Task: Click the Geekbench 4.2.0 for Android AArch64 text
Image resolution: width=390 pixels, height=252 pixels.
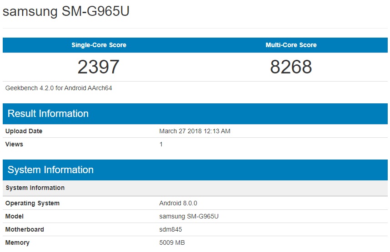Action: [59, 88]
